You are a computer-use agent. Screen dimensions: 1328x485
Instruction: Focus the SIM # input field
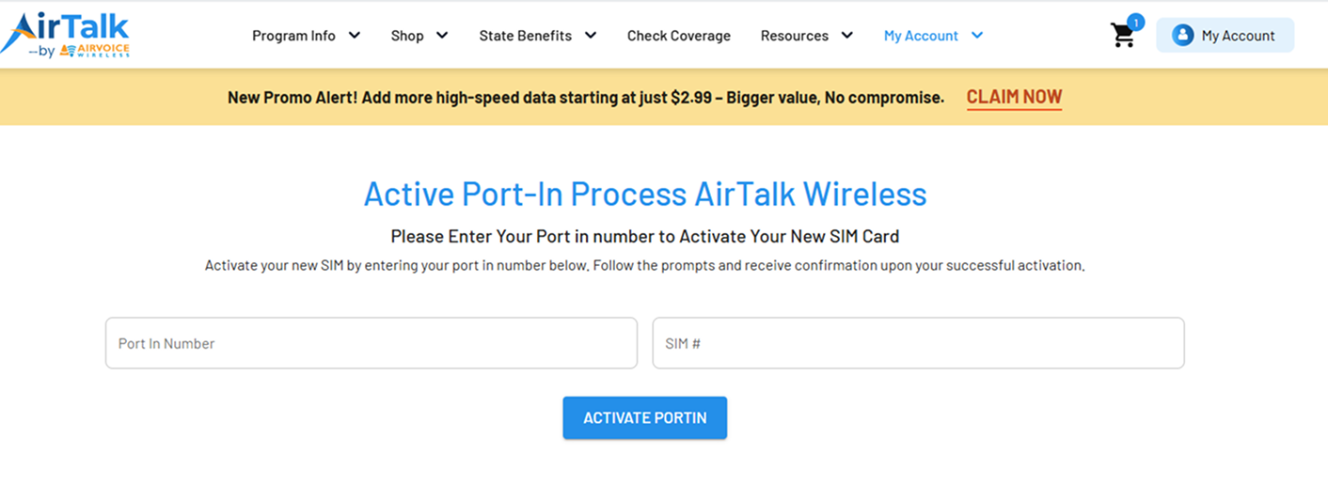click(918, 343)
